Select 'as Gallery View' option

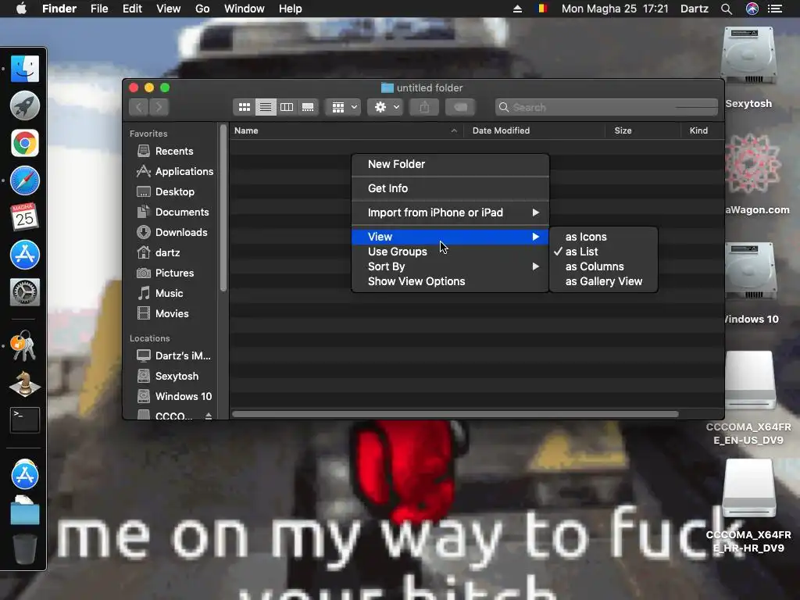[604, 281]
